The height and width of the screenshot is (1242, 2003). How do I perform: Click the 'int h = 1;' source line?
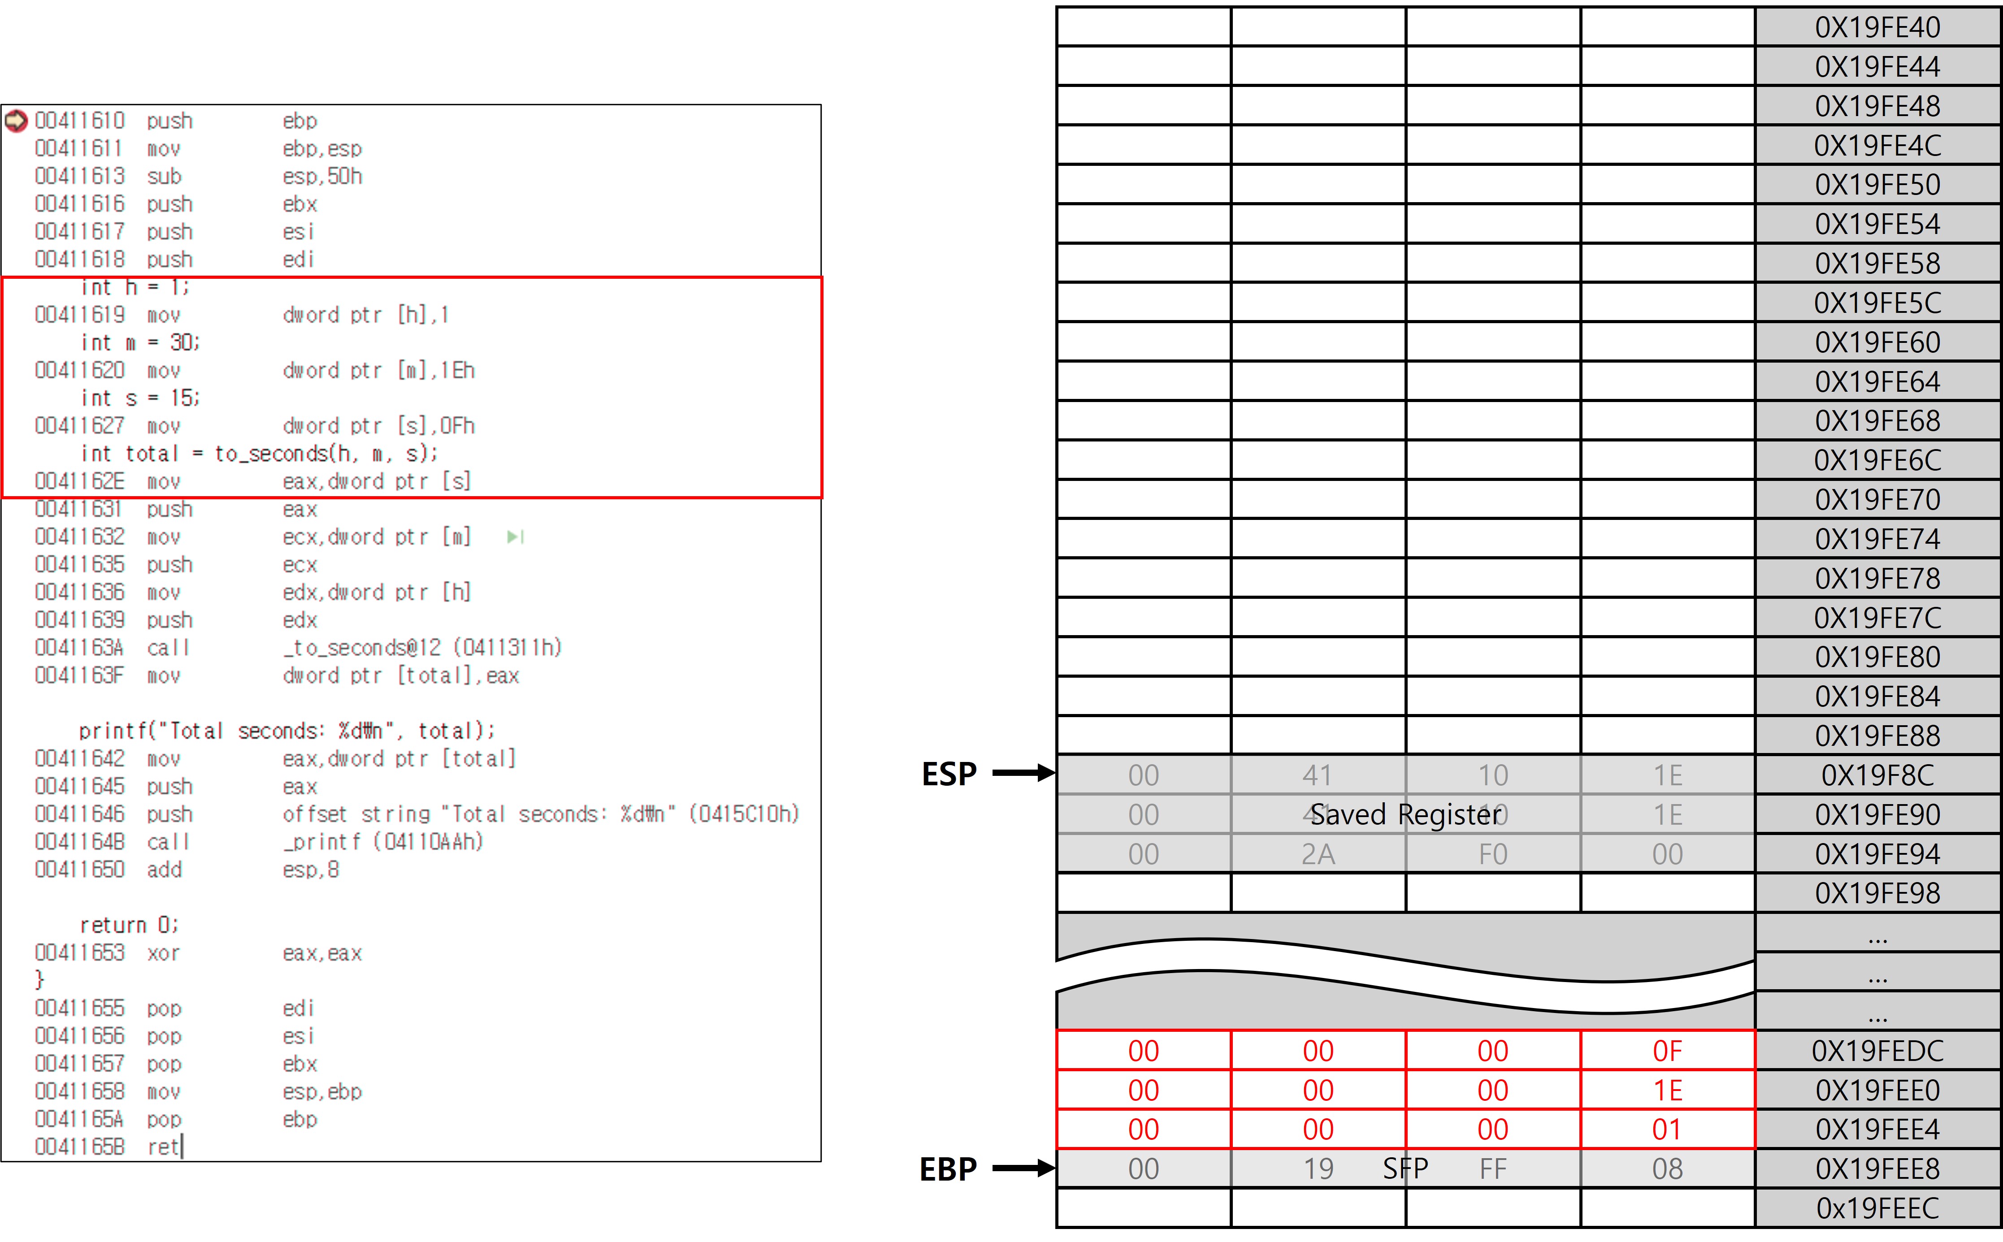pos(135,287)
